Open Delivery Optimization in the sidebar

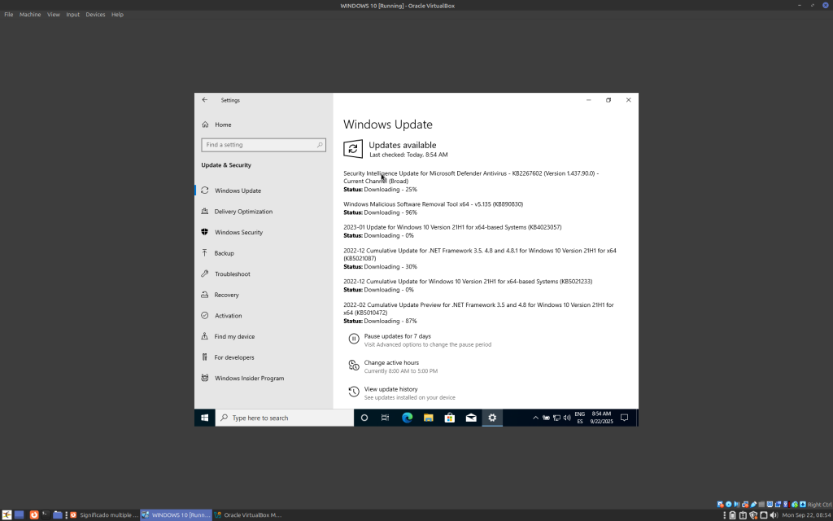[243, 212]
